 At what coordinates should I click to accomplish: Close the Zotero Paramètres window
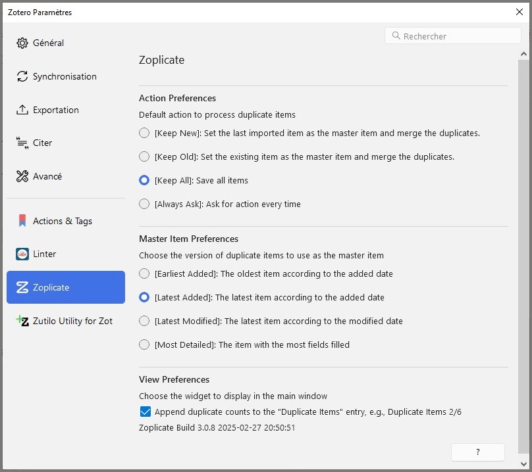click(x=519, y=12)
